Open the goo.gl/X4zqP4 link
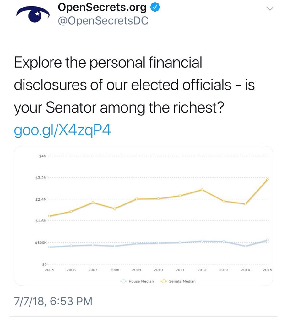The height and width of the screenshot is (322, 287). click(63, 130)
